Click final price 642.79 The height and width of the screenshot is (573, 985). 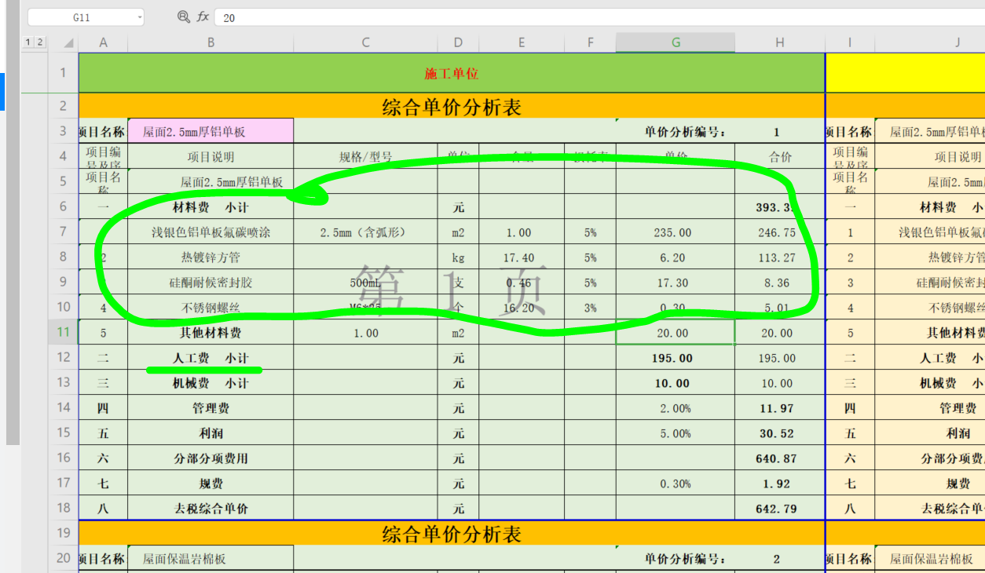tap(780, 509)
